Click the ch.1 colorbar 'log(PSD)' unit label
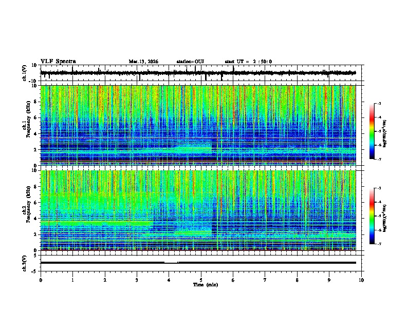407x314 pixels. 384,133
